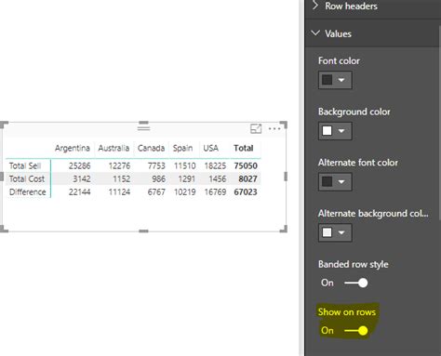Image resolution: width=441 pixels, height=356 pixels.
Task: Click the Font color dark swatch
Action: pyautogui.click(x=327, y=80)
